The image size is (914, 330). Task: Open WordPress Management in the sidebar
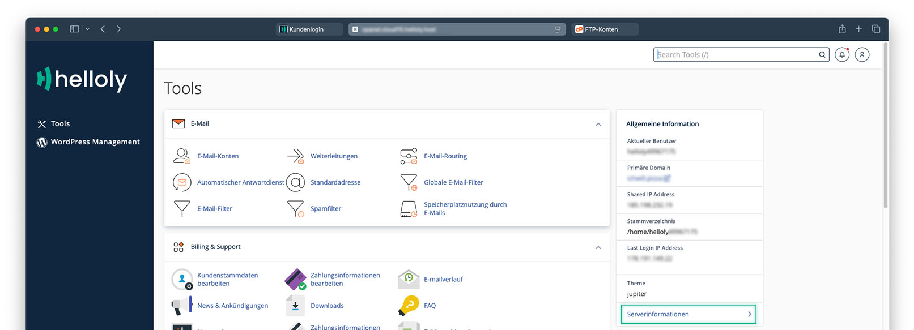95,142
